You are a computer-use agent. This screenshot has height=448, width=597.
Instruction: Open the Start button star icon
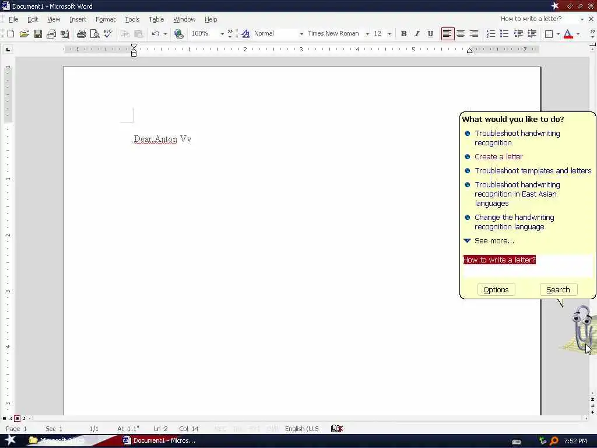coord(9,440)
